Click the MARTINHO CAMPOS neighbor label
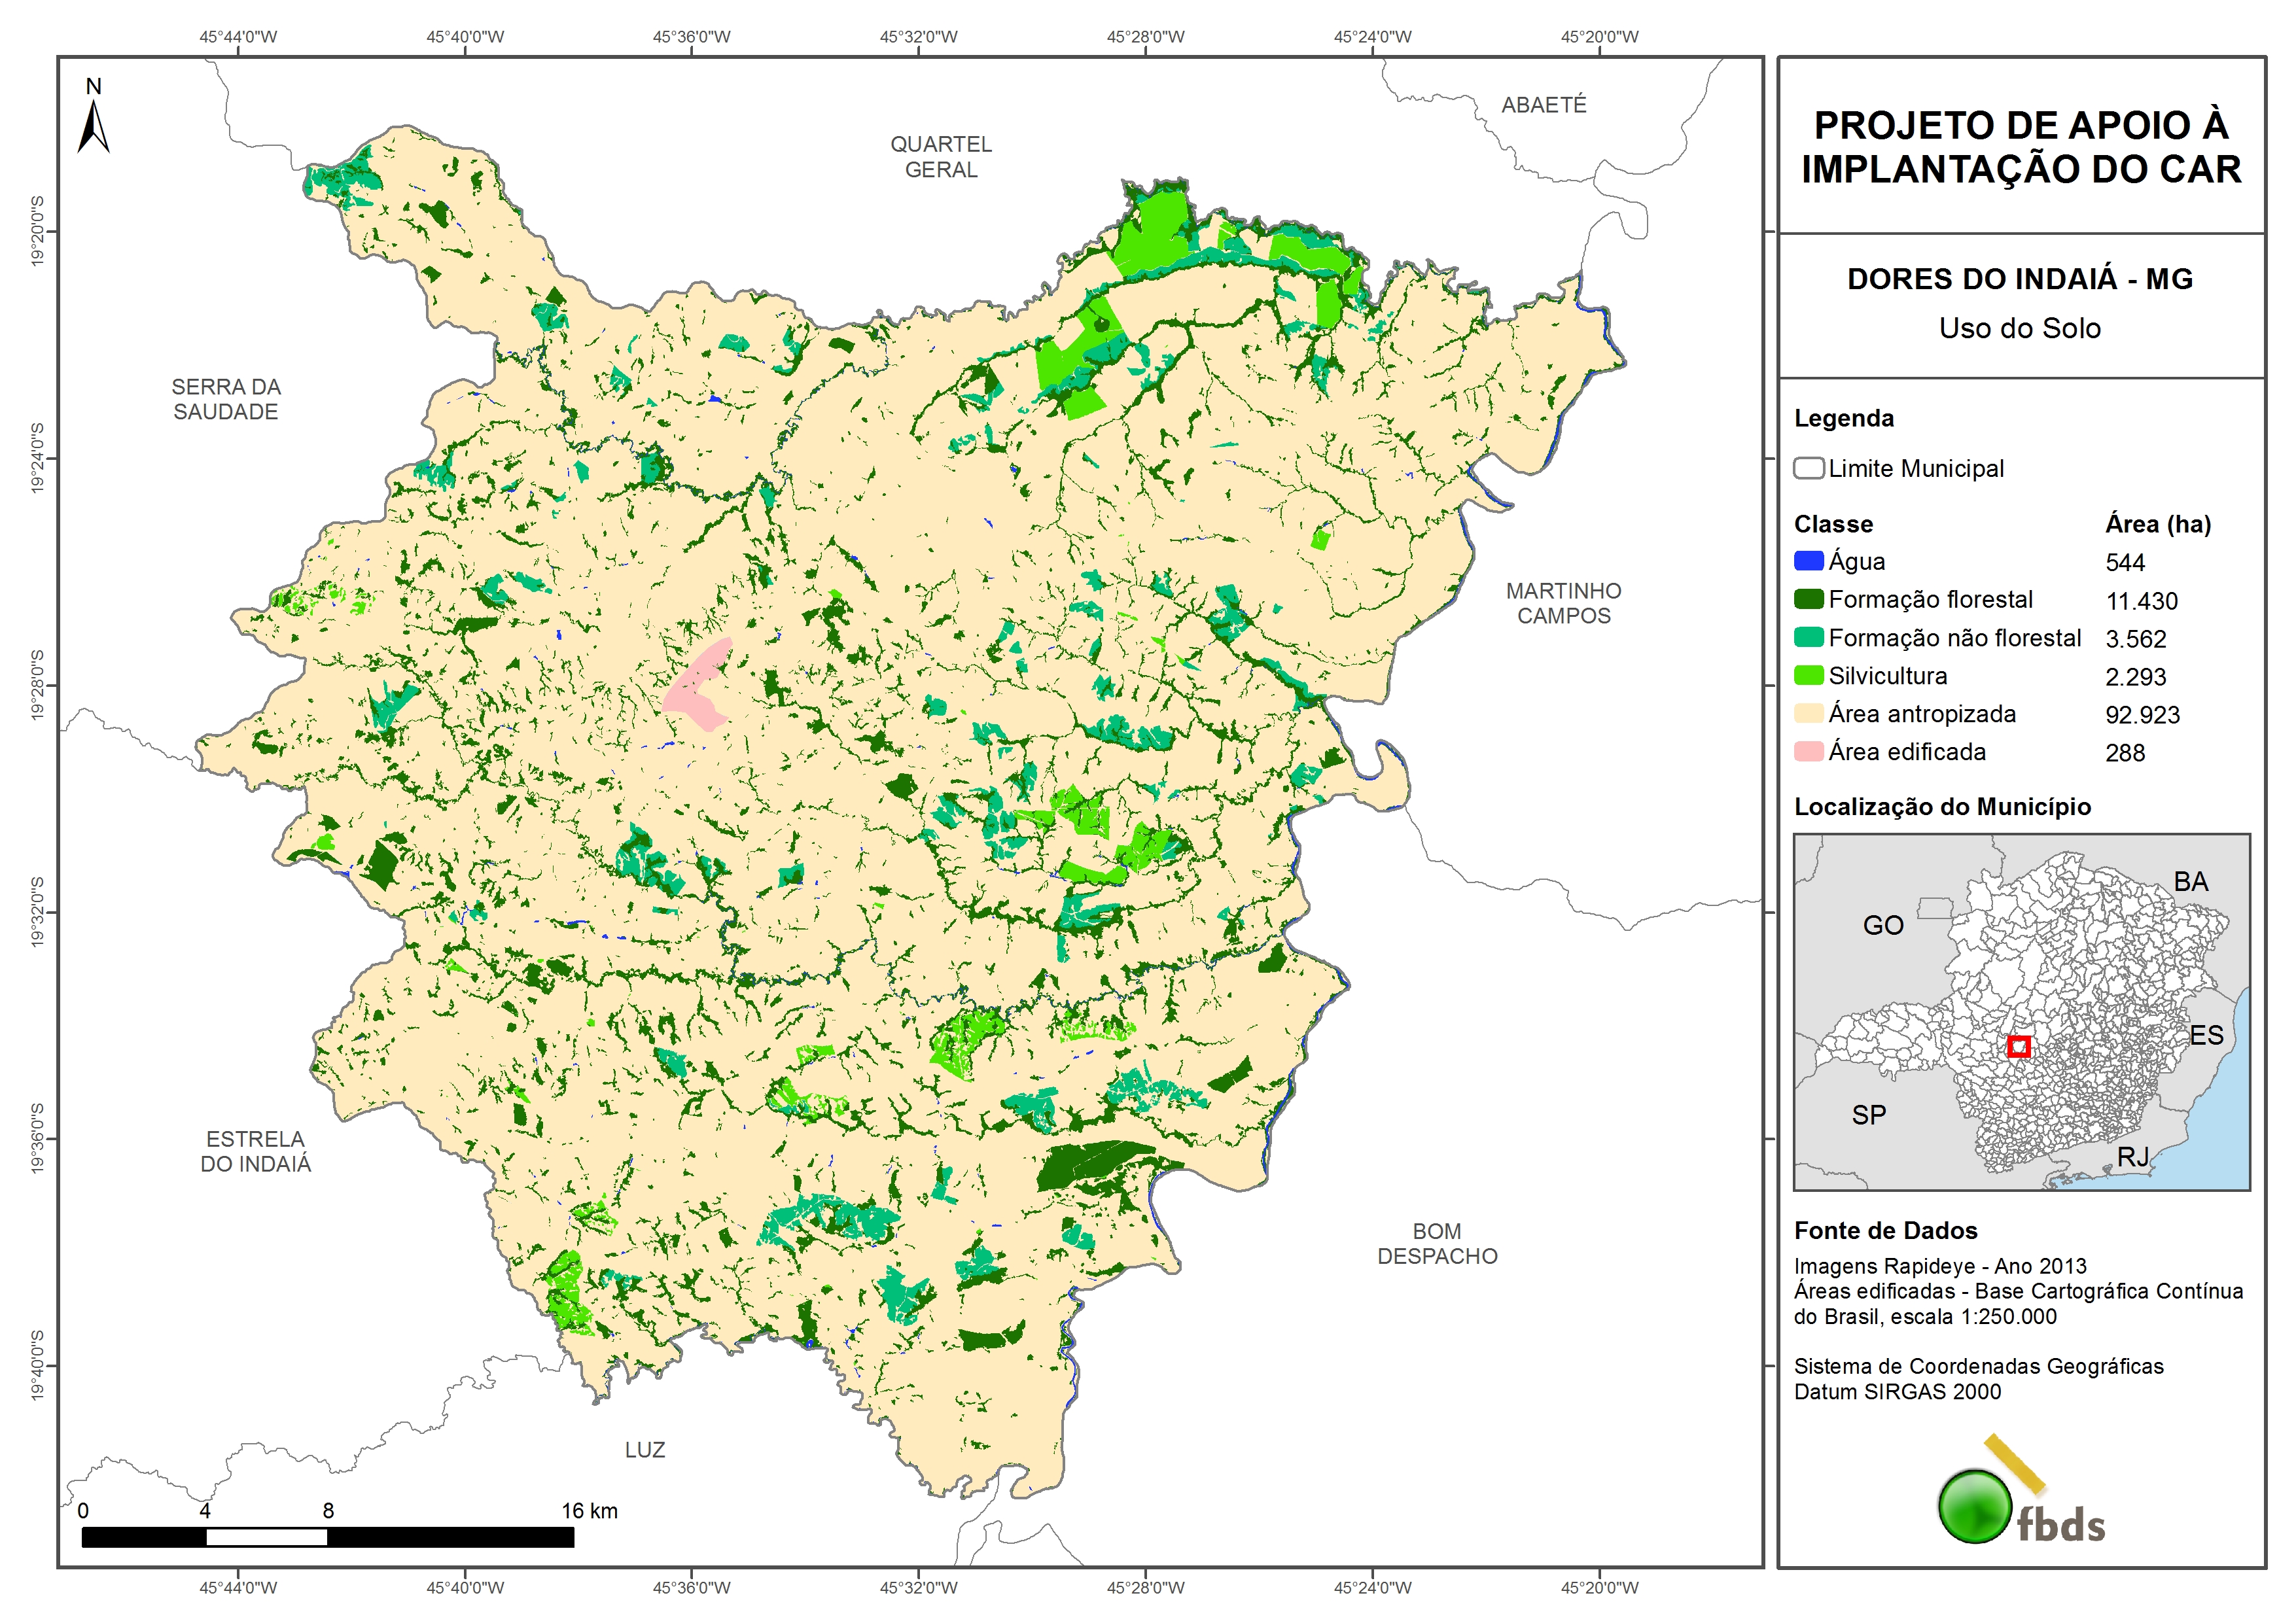 [1563, 603]
